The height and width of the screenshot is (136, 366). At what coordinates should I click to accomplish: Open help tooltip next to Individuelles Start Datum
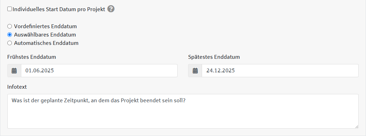[111, 9]
